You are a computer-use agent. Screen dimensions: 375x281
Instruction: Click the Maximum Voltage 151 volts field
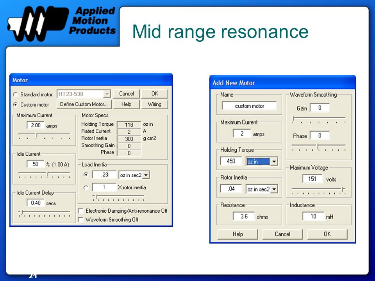point(312,179)
